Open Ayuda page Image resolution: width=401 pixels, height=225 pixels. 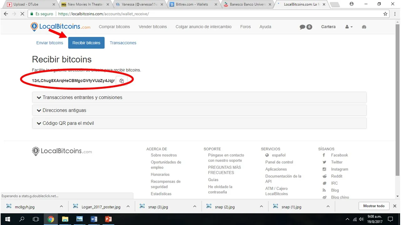(265, 27)
